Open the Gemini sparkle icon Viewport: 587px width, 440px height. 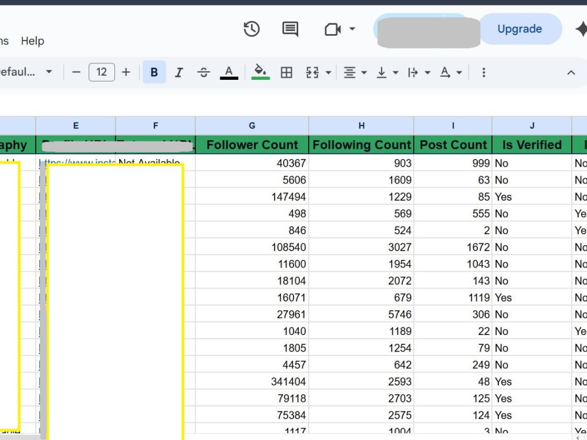coord(581,29)
